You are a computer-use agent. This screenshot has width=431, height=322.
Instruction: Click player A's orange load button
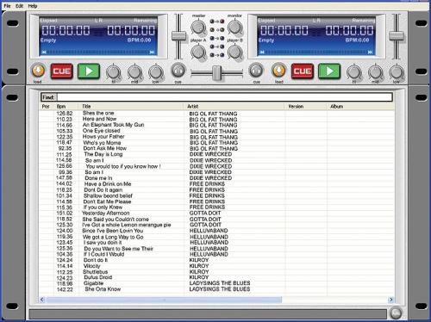[x=38, y=71]
